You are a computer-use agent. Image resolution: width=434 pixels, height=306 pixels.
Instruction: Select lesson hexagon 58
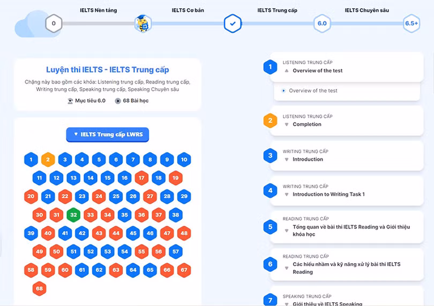pos(31,270)
